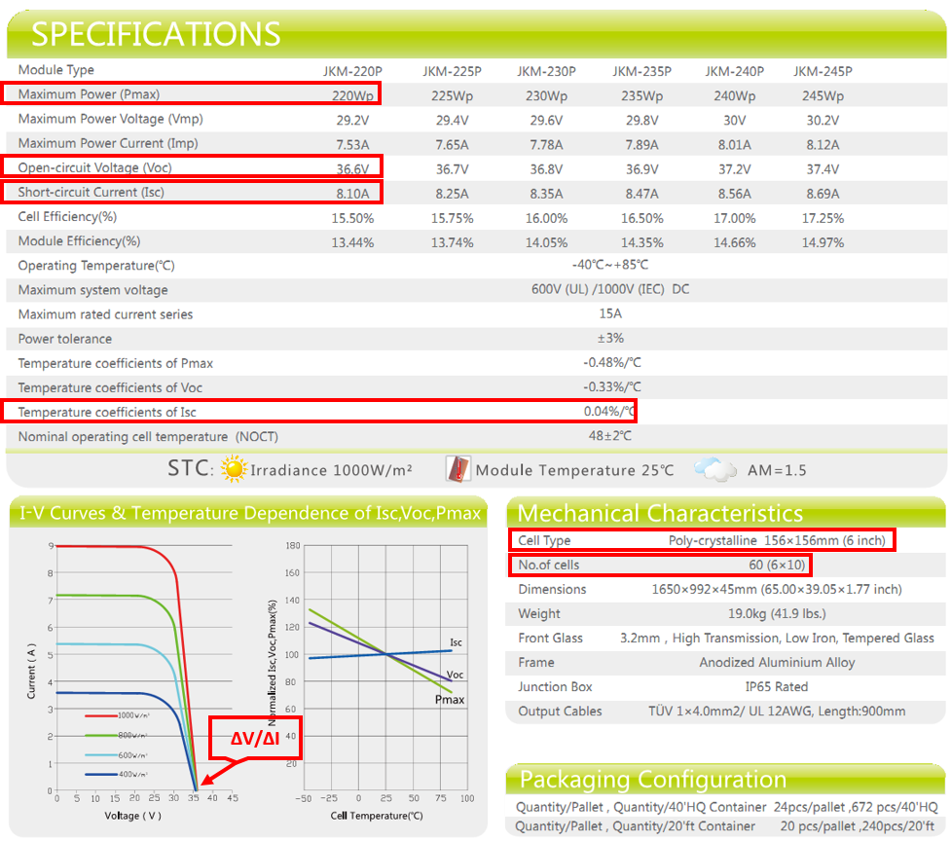Select the SPECIFICATIONS header
This screenshot has height=841, width=951.
point(156,34)
